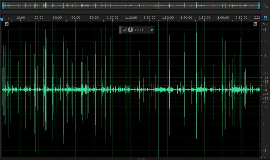The height and width of the screenshot is (160, 270).
Task: Grab the HUD gripper handle
Action: point(120,30)
